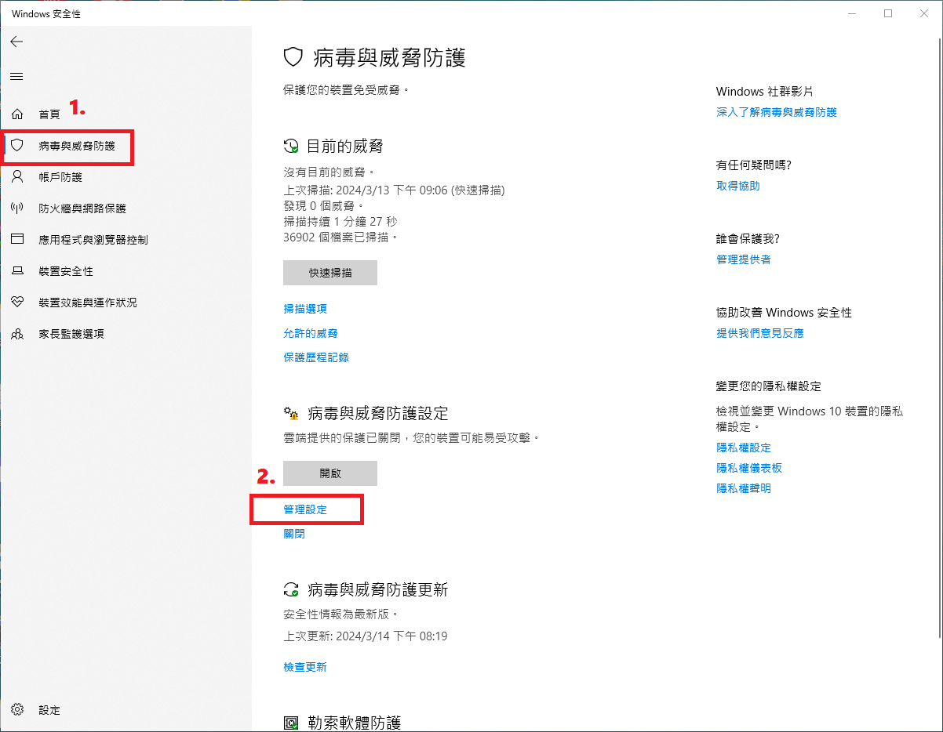The height and width of the screenshot is (732, 943).
Task: Click the 裝置安全性 laptop icon
Action: click(x=17, y=271)
